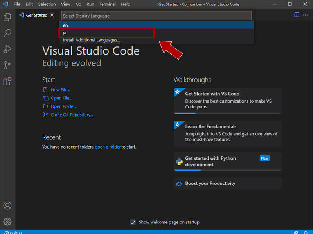The width and height of the screenshot is (313, 234).
Task: Open the Run and Debug view
Action: click(7, 49)
